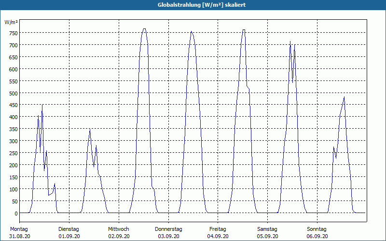Click the 400 y-axis value
386x241 pixels.
coord(14,117)
